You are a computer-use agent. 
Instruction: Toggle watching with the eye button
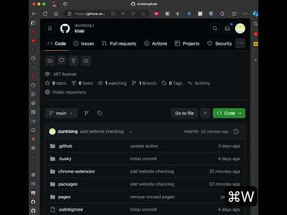[x=50, y=61]
